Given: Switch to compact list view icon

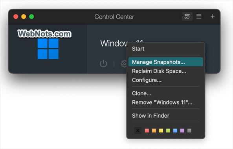Looking at the screenshot, I should click(199, 16).
